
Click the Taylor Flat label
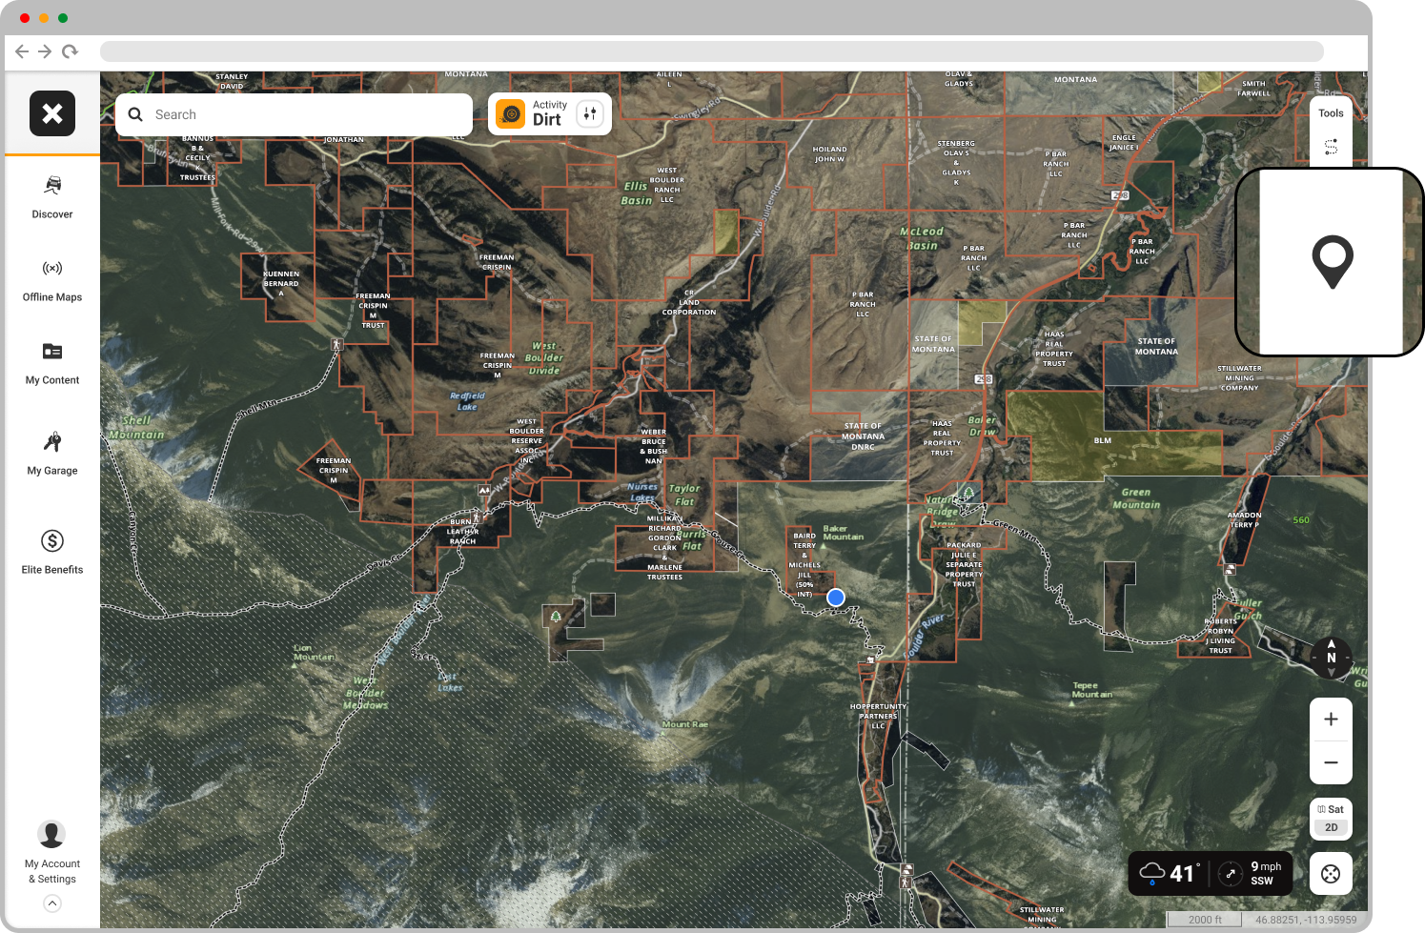point(684,495)
